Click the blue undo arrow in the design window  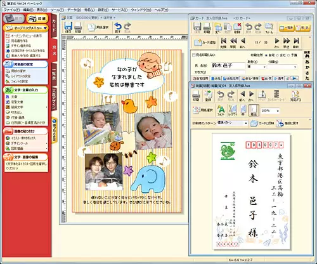(118, 27)
